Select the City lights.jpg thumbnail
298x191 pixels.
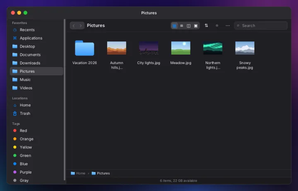tap(149, 48)
